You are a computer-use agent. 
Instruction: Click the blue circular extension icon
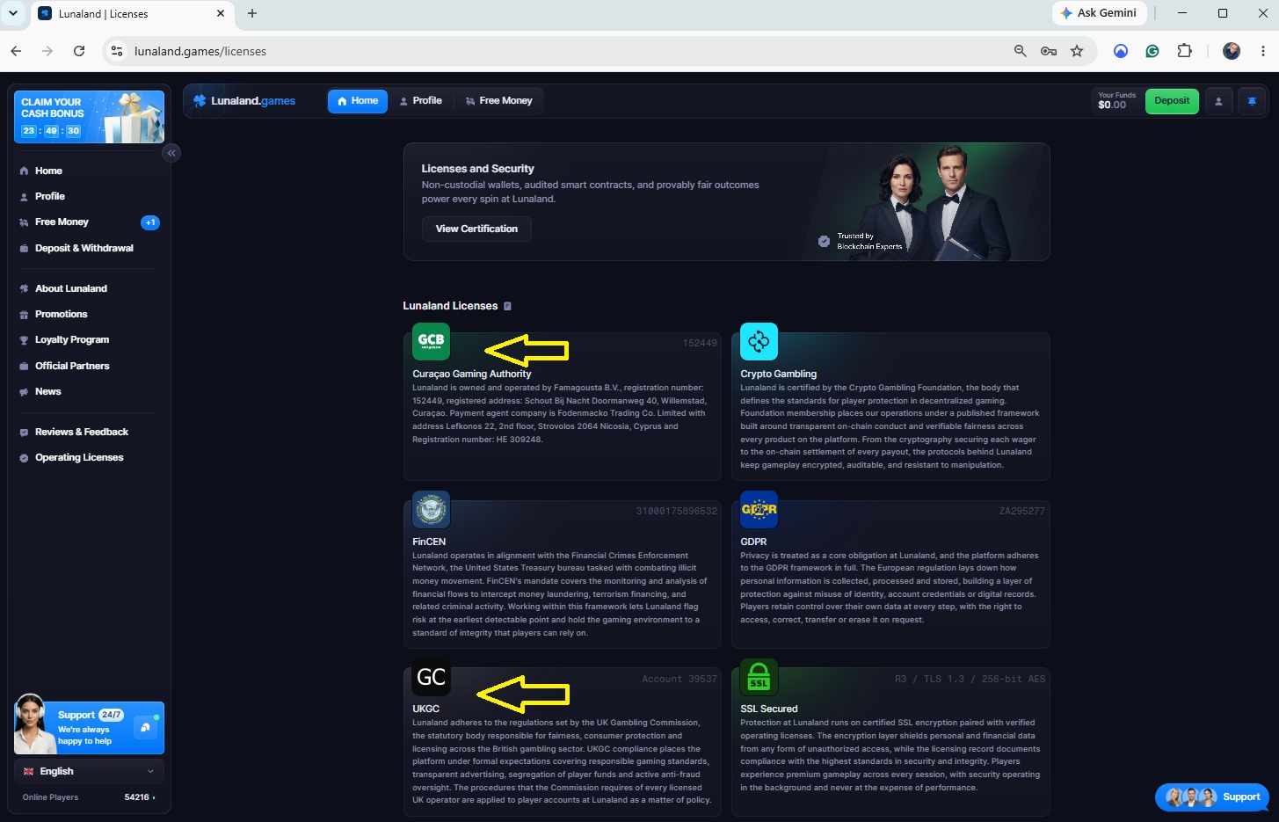coord(1121,51)
